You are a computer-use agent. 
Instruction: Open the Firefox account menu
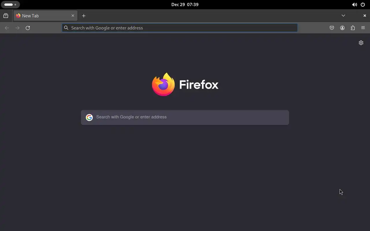pyautogui.click(x=342, y=28)
